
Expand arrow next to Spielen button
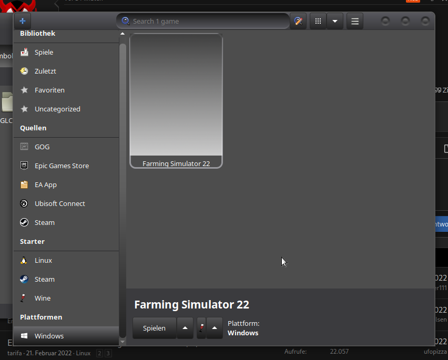pyautogui.click(x=185, y=328)
